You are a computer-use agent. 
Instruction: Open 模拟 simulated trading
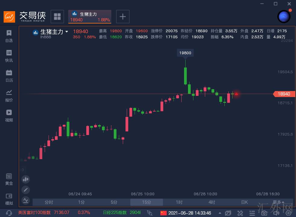click(9, 199)
